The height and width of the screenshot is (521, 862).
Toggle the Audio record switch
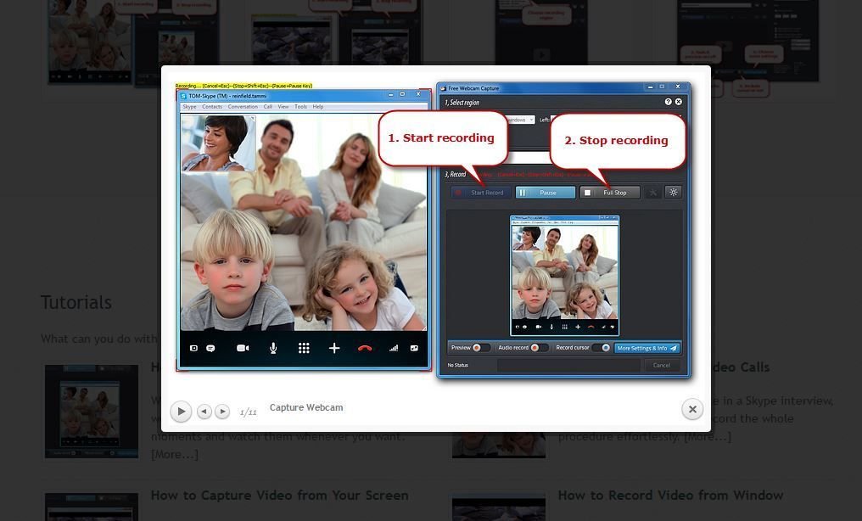pos(535,348)
